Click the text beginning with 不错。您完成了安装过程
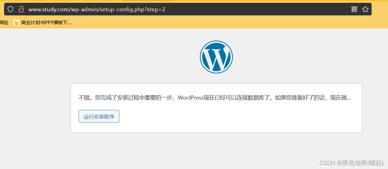The height and width of the screenshot is (169, 388). pos(215,98)
